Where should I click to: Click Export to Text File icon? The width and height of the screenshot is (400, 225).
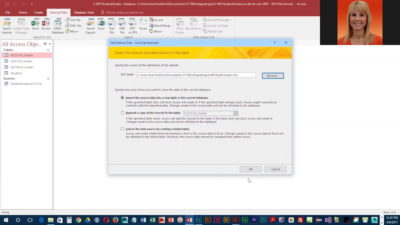coord(112,26)
